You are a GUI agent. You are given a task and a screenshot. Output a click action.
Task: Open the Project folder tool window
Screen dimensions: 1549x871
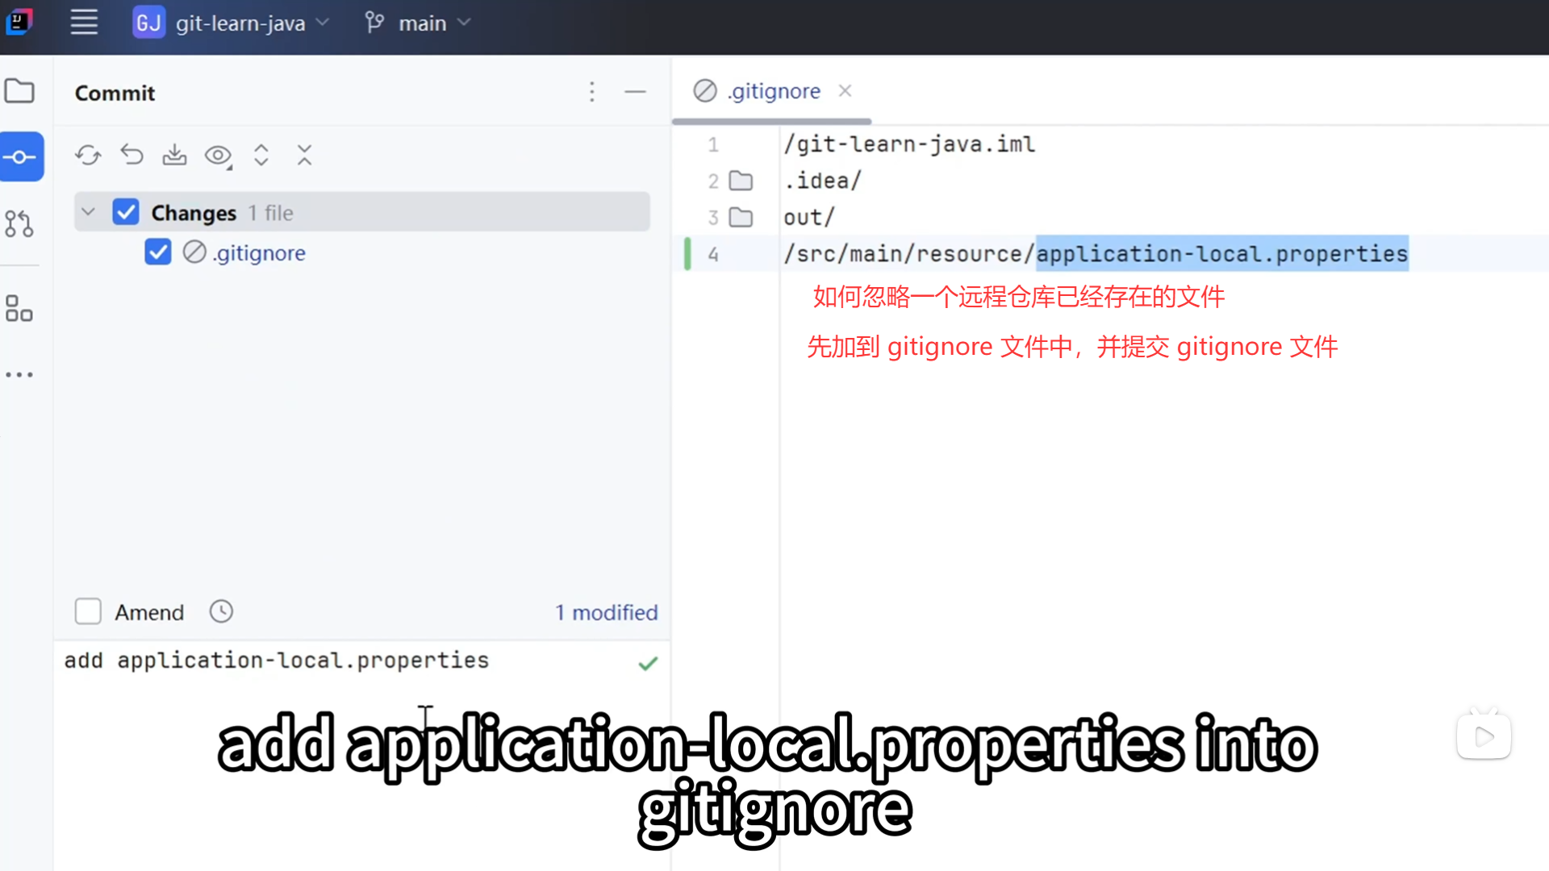click(19, 91)
